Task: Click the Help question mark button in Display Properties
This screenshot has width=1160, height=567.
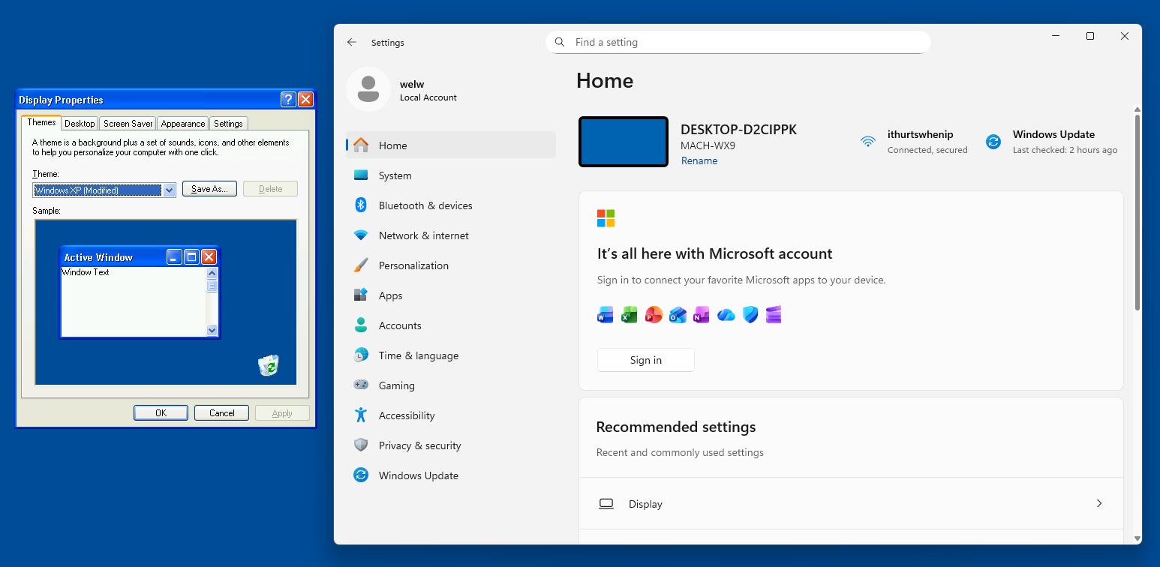Action: [288, 100]
